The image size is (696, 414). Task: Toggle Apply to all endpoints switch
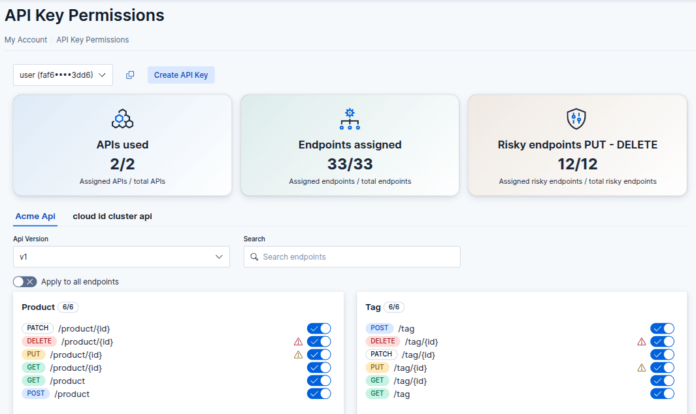coord(25,282)
